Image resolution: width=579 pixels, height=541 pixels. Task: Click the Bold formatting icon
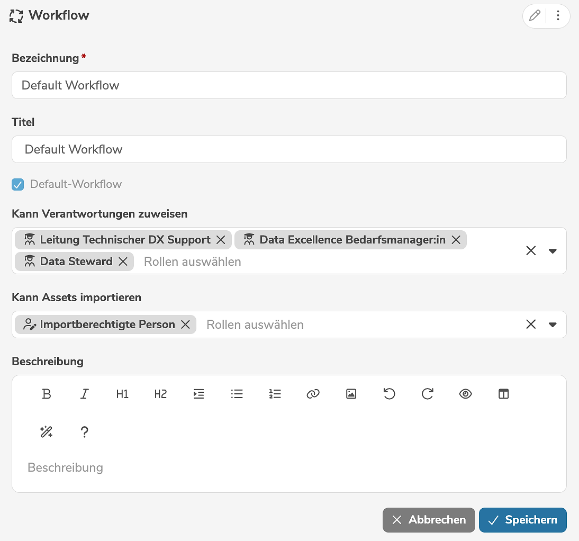47,394
